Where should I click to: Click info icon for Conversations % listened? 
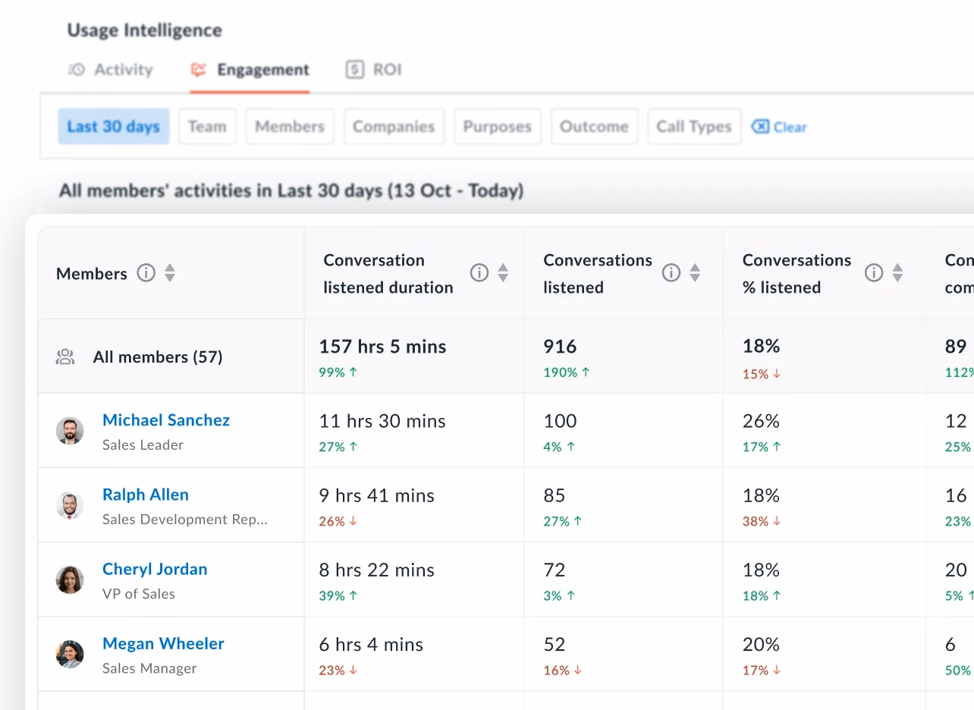coord(874,273)
